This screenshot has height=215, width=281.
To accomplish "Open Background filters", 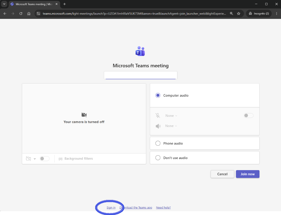I will click(76, 159).
